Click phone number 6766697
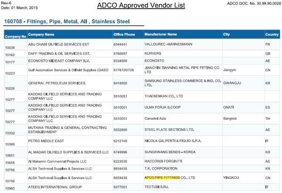Viewport: 282px width, 193px height. (x=120, y=53)
